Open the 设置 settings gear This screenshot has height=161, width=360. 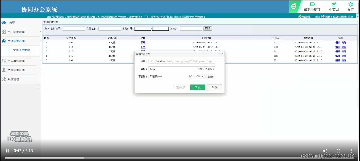coord(350,4)
